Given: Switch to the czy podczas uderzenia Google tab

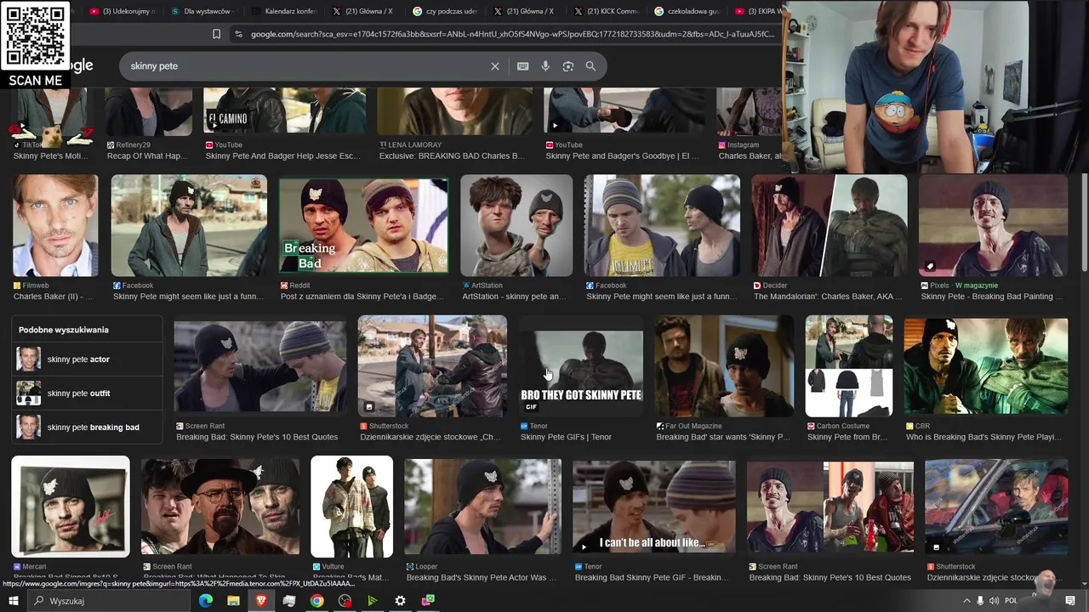Looking at the screenshot, I should coord(446,11).
